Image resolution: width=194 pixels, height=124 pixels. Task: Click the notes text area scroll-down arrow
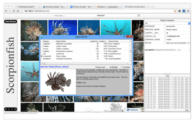tap(131, 93)
